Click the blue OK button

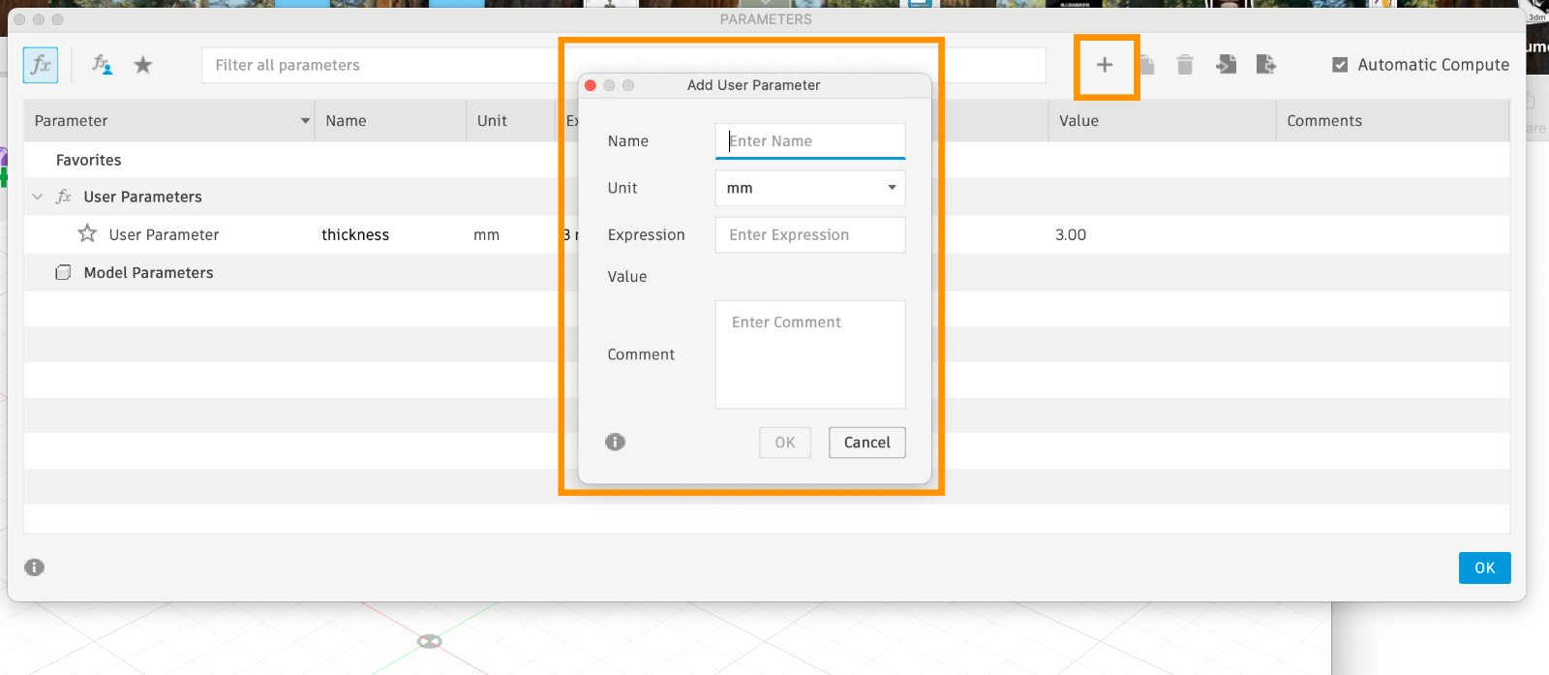1484,568
